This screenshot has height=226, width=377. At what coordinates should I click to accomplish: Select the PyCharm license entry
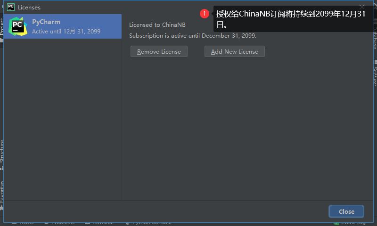pyautogui.click(x=63, y=26)
